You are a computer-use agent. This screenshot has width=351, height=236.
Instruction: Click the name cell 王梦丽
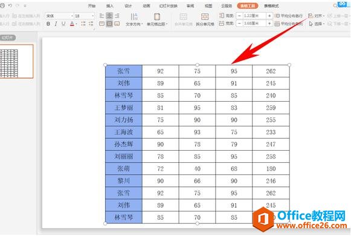tap(124, 108)
